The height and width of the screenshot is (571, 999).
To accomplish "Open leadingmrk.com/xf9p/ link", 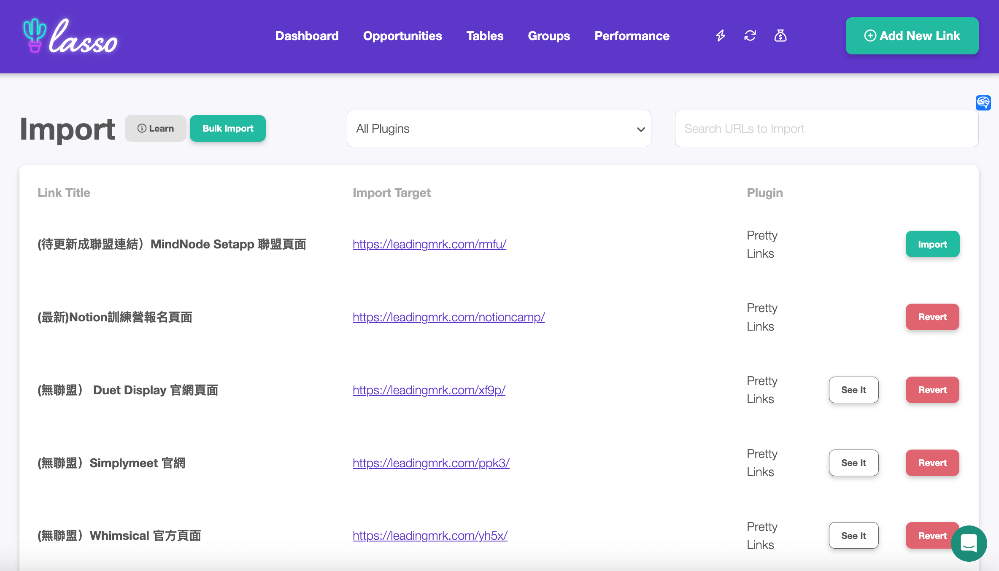I will pyautogui.click(x=429, y=390).
